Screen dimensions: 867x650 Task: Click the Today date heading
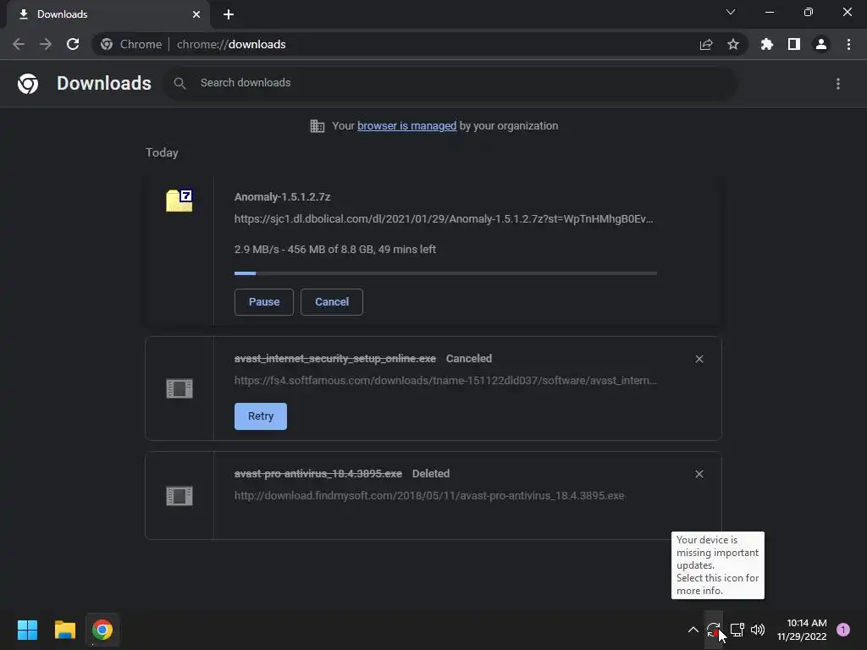coord(162,152)
